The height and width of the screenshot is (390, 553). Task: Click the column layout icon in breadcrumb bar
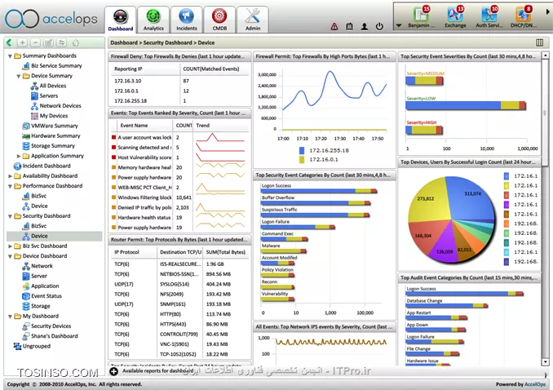[x=540, y=42]
